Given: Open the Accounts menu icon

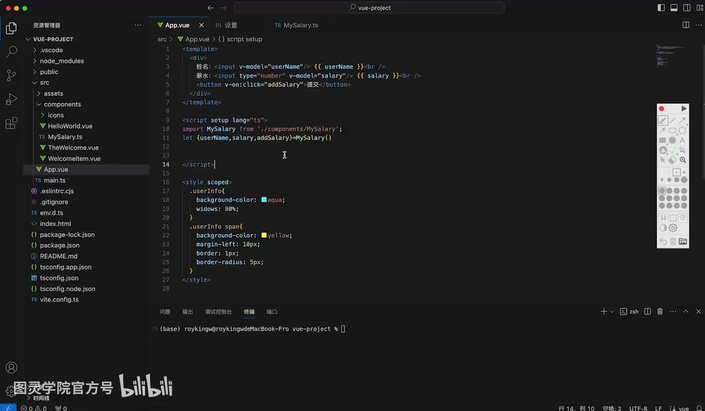Looking at the screenshot, I should (11, 368).
